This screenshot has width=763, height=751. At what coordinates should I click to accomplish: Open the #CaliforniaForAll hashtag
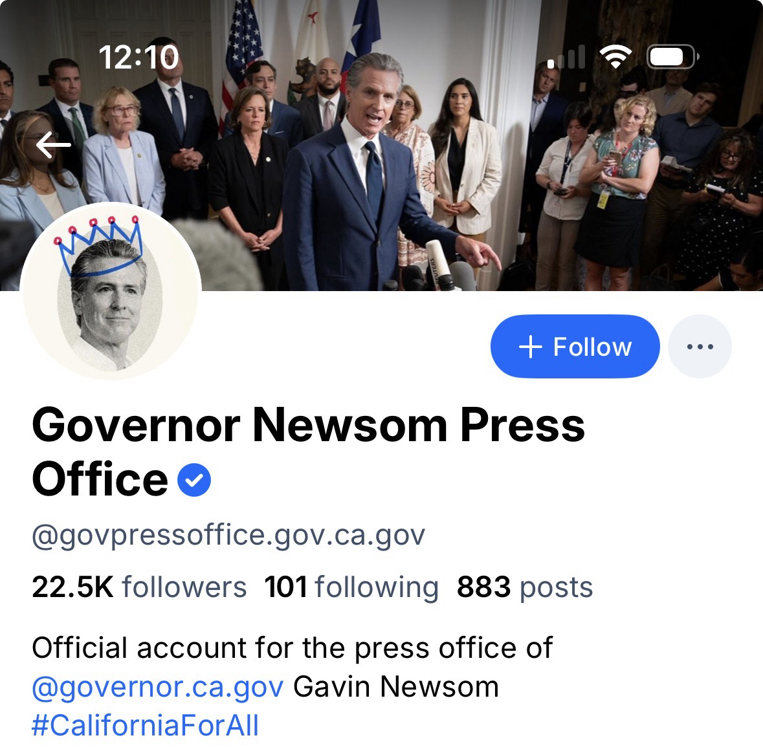point(145,725)
